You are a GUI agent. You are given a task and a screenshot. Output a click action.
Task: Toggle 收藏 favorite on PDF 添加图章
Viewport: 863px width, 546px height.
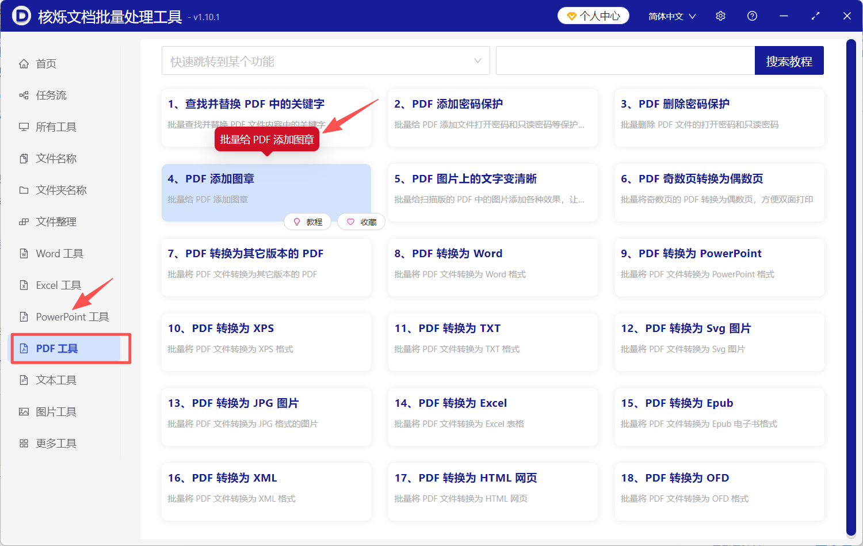click(x=361, y=222)
